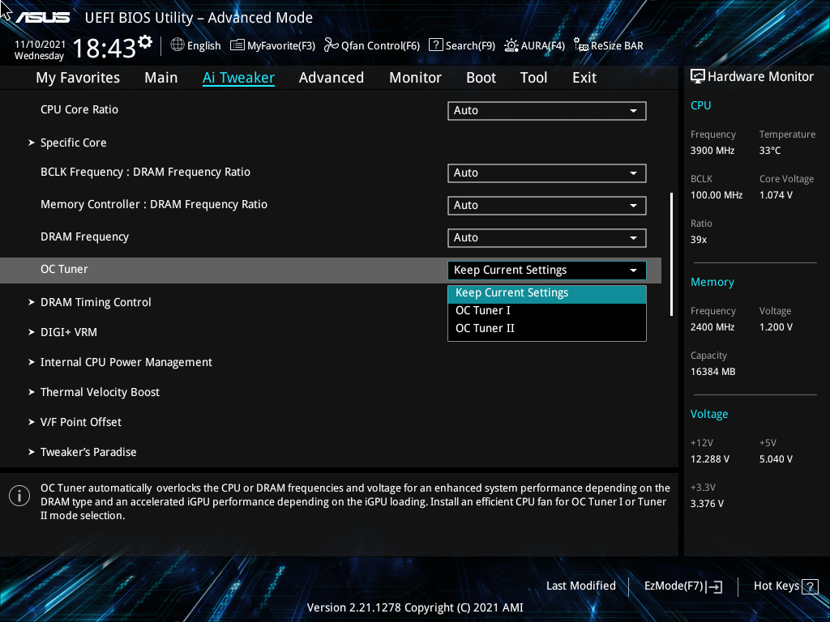
Task: Click the Capacity 16384 MB value
Action: click(712, 372)
